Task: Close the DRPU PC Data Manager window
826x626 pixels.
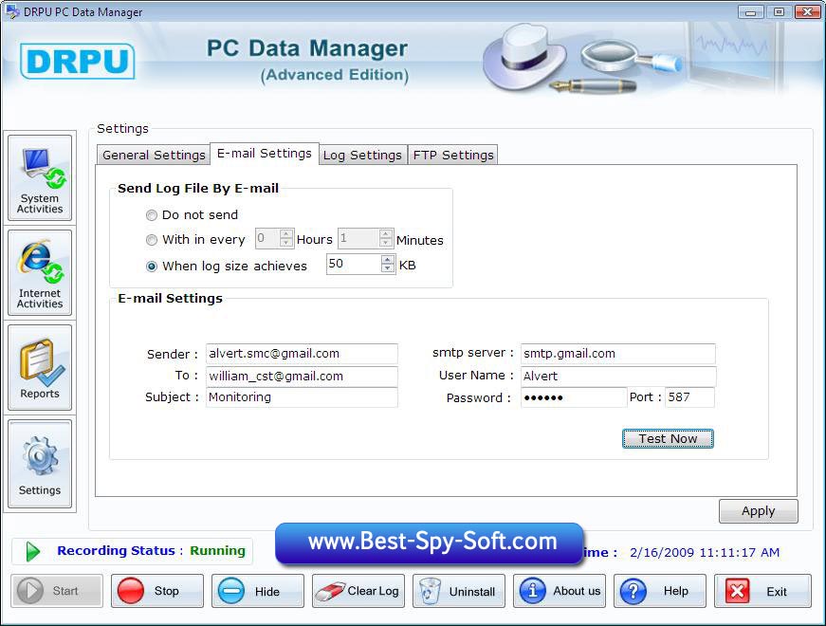Action: click(807, 11)
